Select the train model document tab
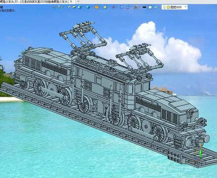217x178 pixels. coord(35,1)
